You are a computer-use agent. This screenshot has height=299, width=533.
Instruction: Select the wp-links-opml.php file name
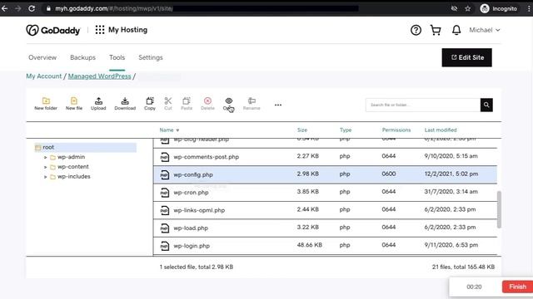[x=199, y=210]
